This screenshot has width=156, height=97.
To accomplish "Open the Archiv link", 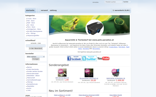I will coord(29,88).
